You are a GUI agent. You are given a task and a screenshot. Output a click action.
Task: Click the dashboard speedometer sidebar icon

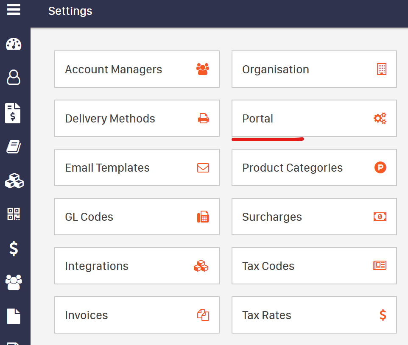coord(14,44)
